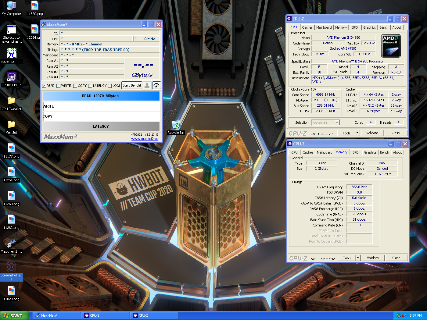The width and height of the screenshot is (427, 320).
Task: Click Validate in Memory CPU-Z window
Action: [x=373, y=258]
